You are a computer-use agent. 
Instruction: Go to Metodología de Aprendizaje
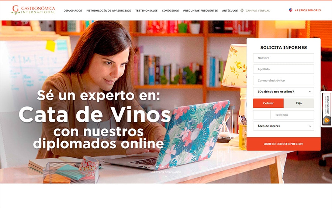(108, 11)
